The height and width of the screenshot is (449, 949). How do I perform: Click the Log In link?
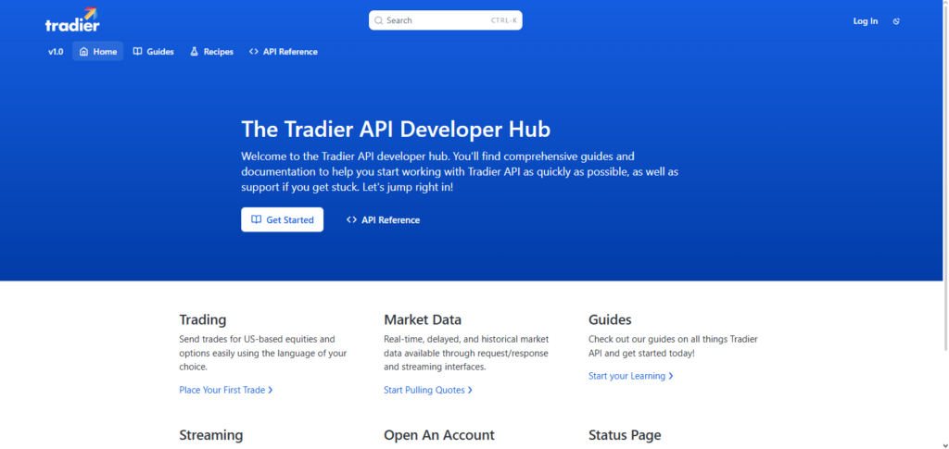point(866,21)
